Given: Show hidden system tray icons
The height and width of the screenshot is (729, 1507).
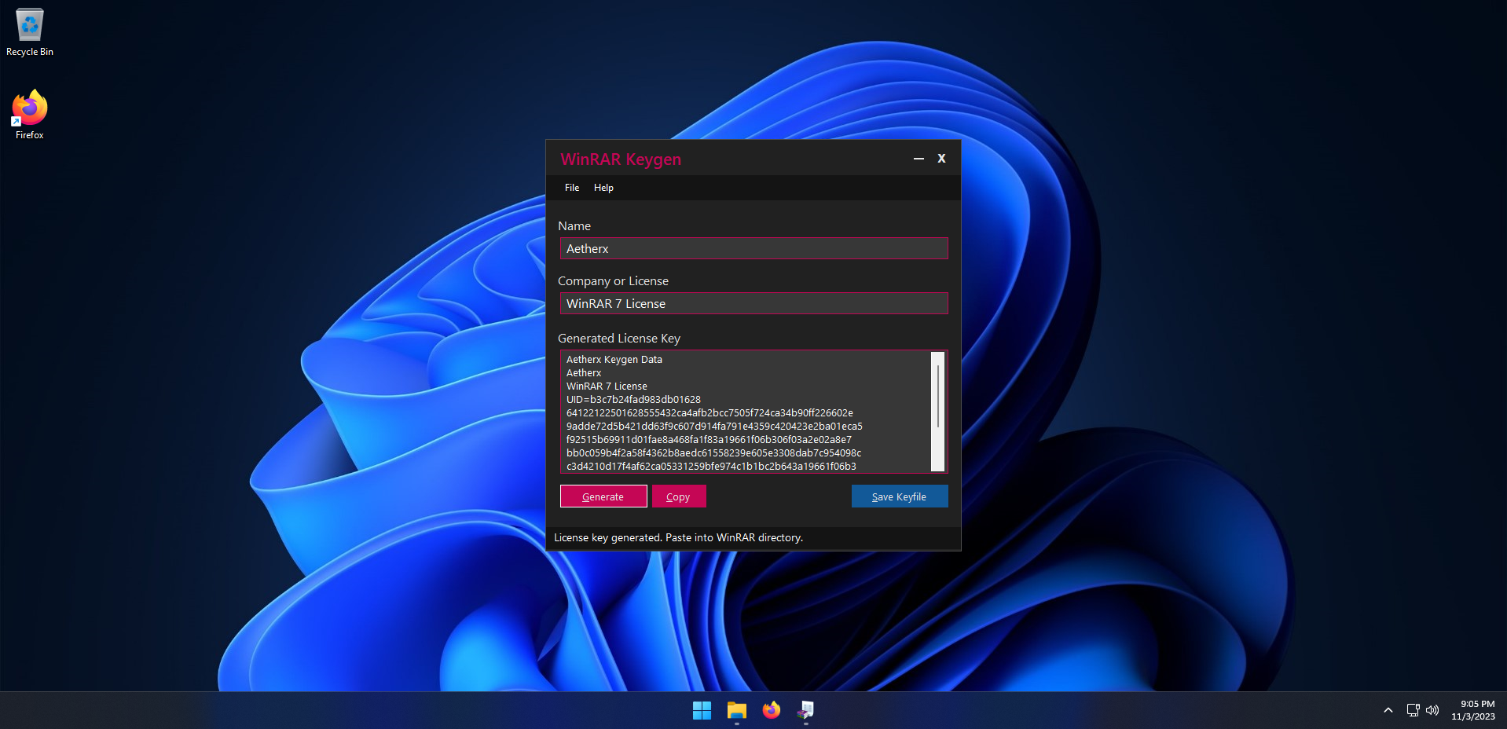Looking at the screenshot, I should tap(1388, 710).
